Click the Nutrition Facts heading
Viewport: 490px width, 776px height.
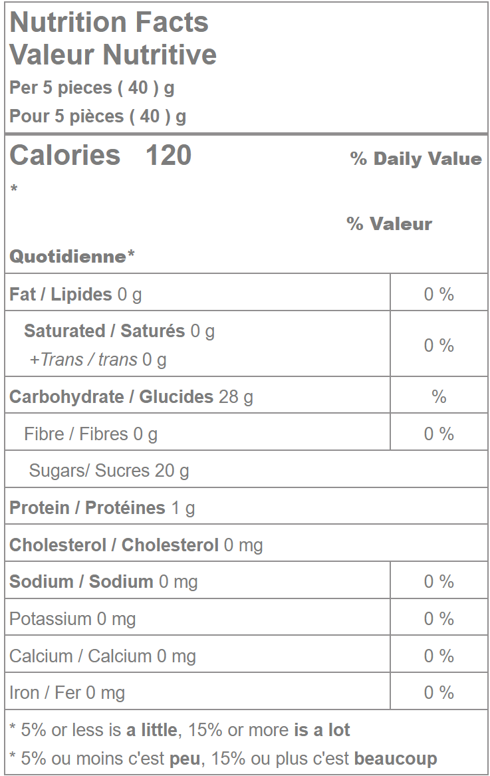click(x=109, y=23)
